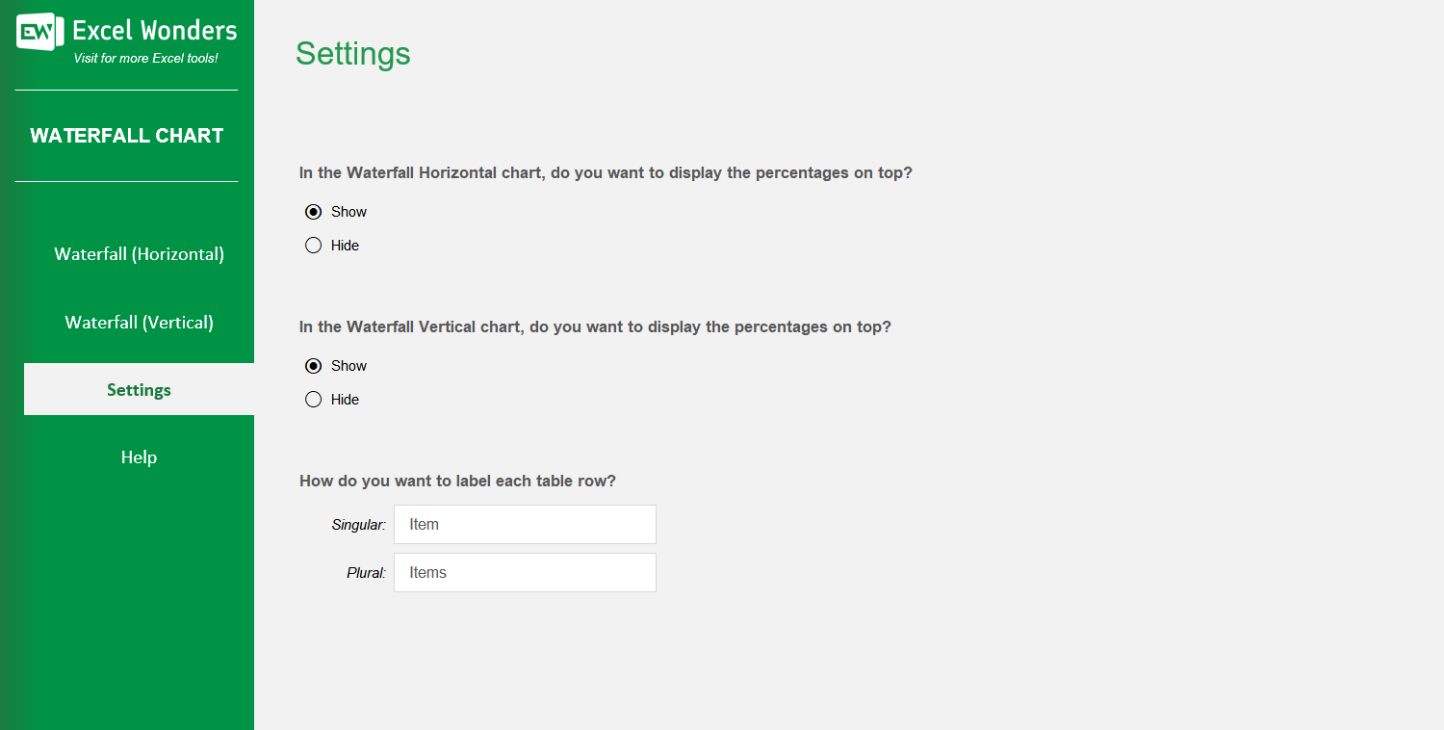This screenshot has width=1444, height=730.
Task: Click the EW logo icon
Action: tap(39, 33)
